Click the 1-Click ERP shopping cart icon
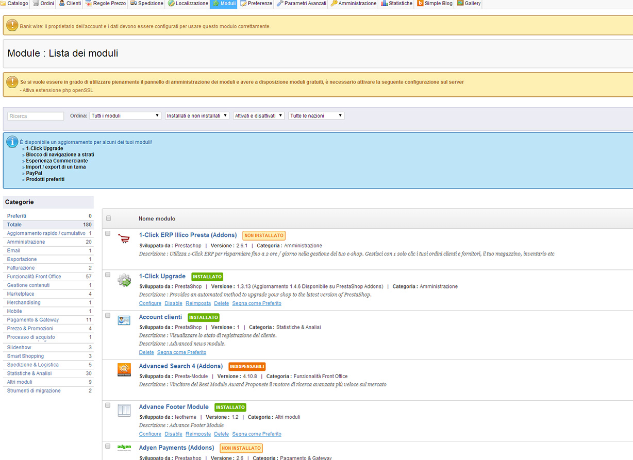Screen dimensions: 633x460 tap(124, 238)
